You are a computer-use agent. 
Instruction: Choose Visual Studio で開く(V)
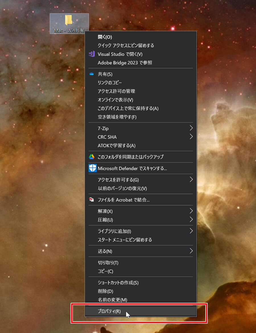tap(141, 54)
